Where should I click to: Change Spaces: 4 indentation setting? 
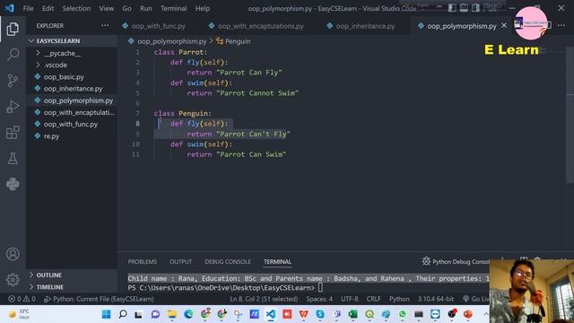(319, 299)
